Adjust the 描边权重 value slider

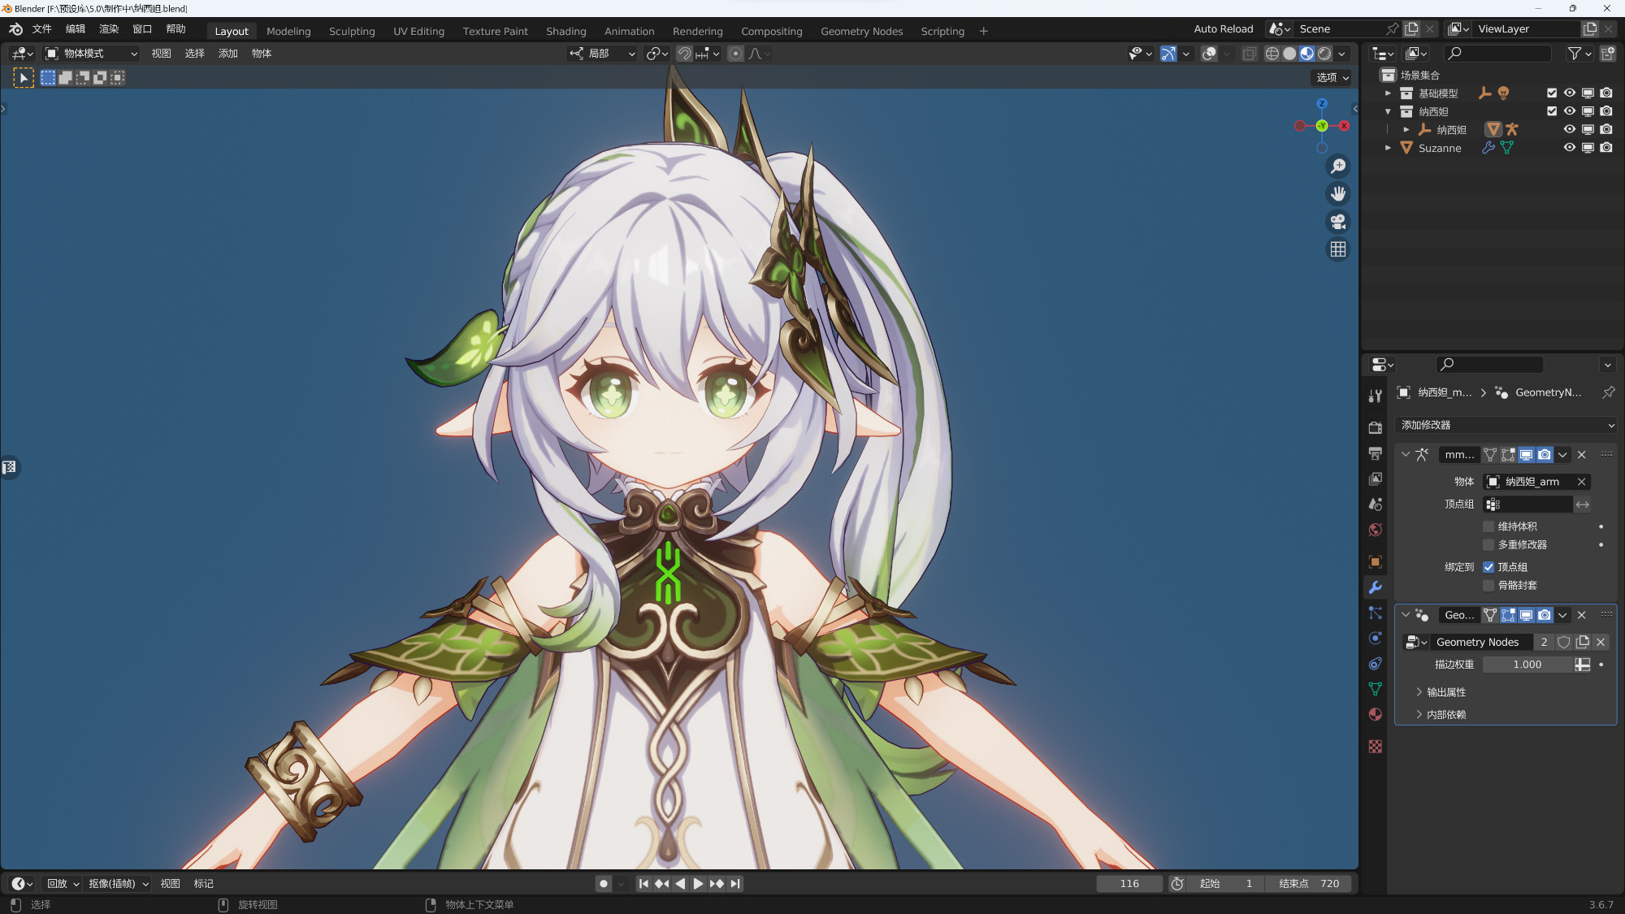tap(1527, 665)
